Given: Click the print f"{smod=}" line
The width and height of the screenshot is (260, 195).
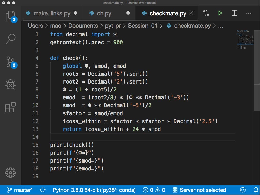Looking at the screenshot, I should 77,161.
